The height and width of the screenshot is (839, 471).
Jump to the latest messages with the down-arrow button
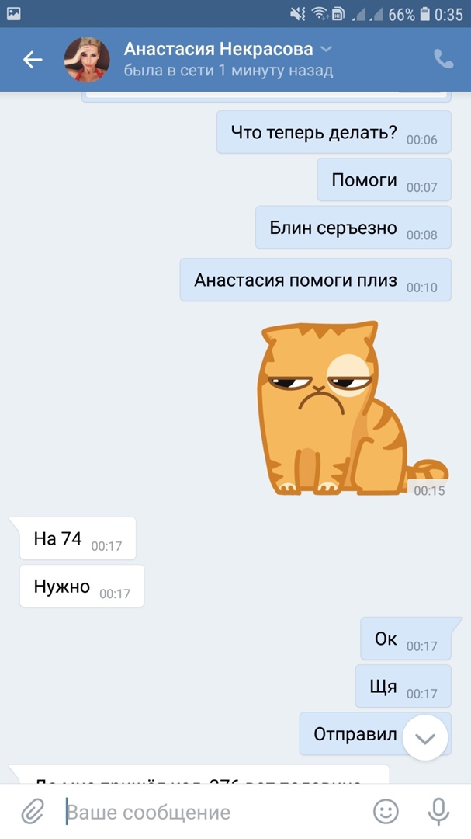coord(425,739)
